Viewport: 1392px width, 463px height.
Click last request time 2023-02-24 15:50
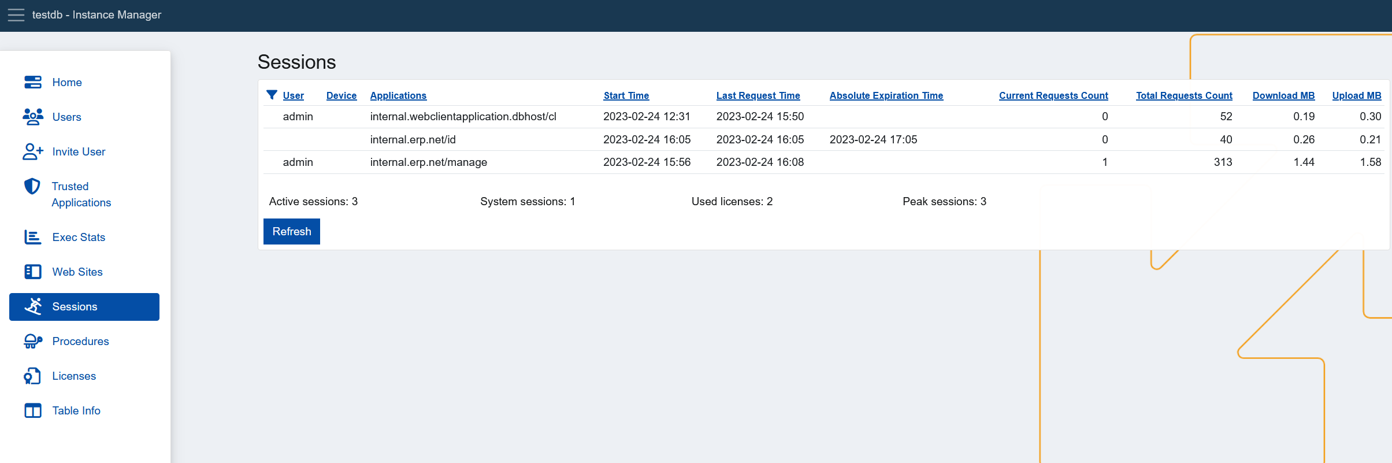pos(760,116)
